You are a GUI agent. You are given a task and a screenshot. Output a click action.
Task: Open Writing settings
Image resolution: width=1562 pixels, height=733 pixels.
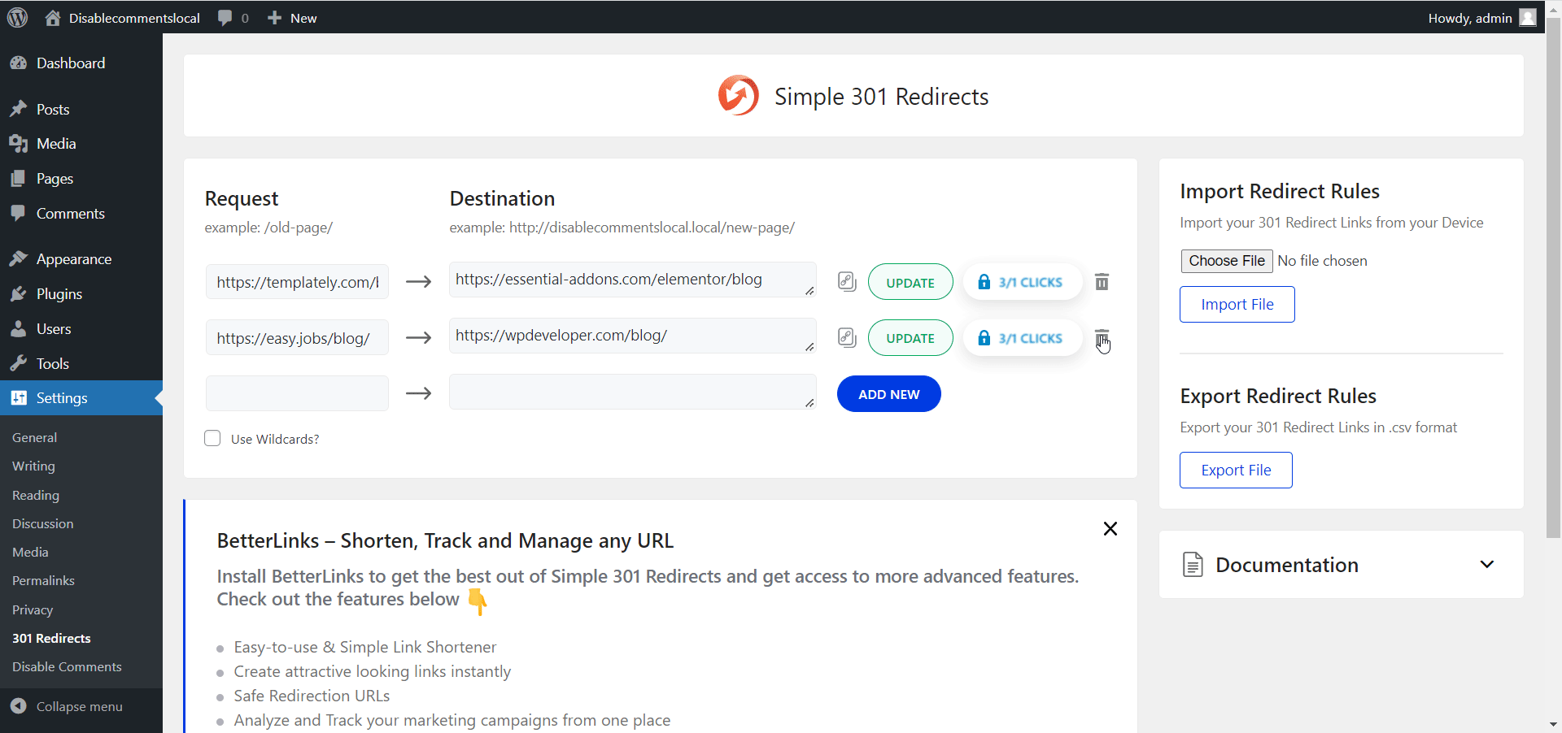[33, 466]
